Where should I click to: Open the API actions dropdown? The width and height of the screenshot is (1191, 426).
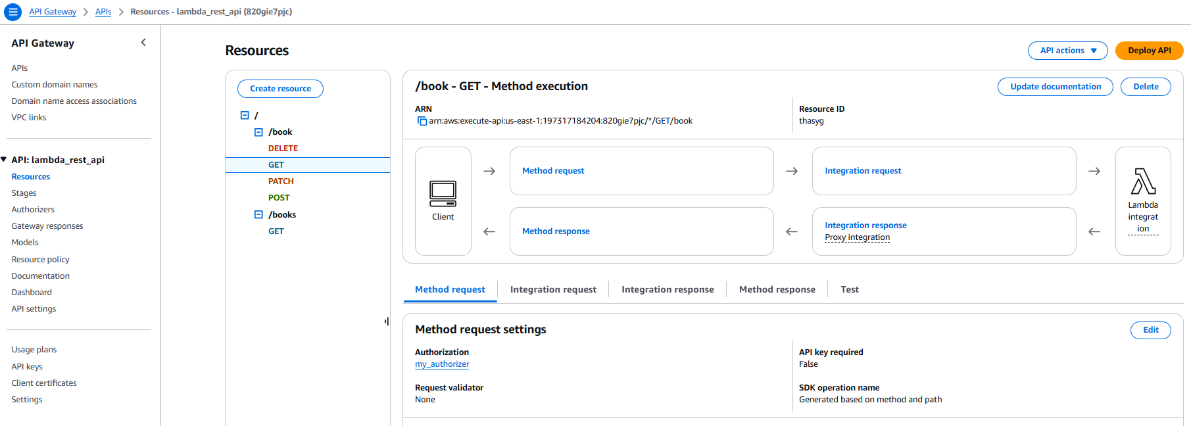coord(1067,51)
